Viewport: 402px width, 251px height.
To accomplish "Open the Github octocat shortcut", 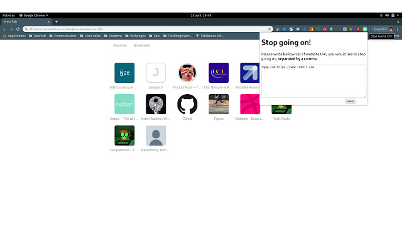I will 187,104.
